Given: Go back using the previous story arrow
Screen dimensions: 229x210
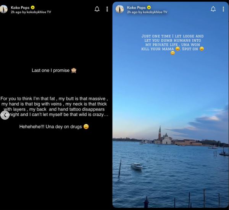Looking at the screenshot, I should [5, 115].
